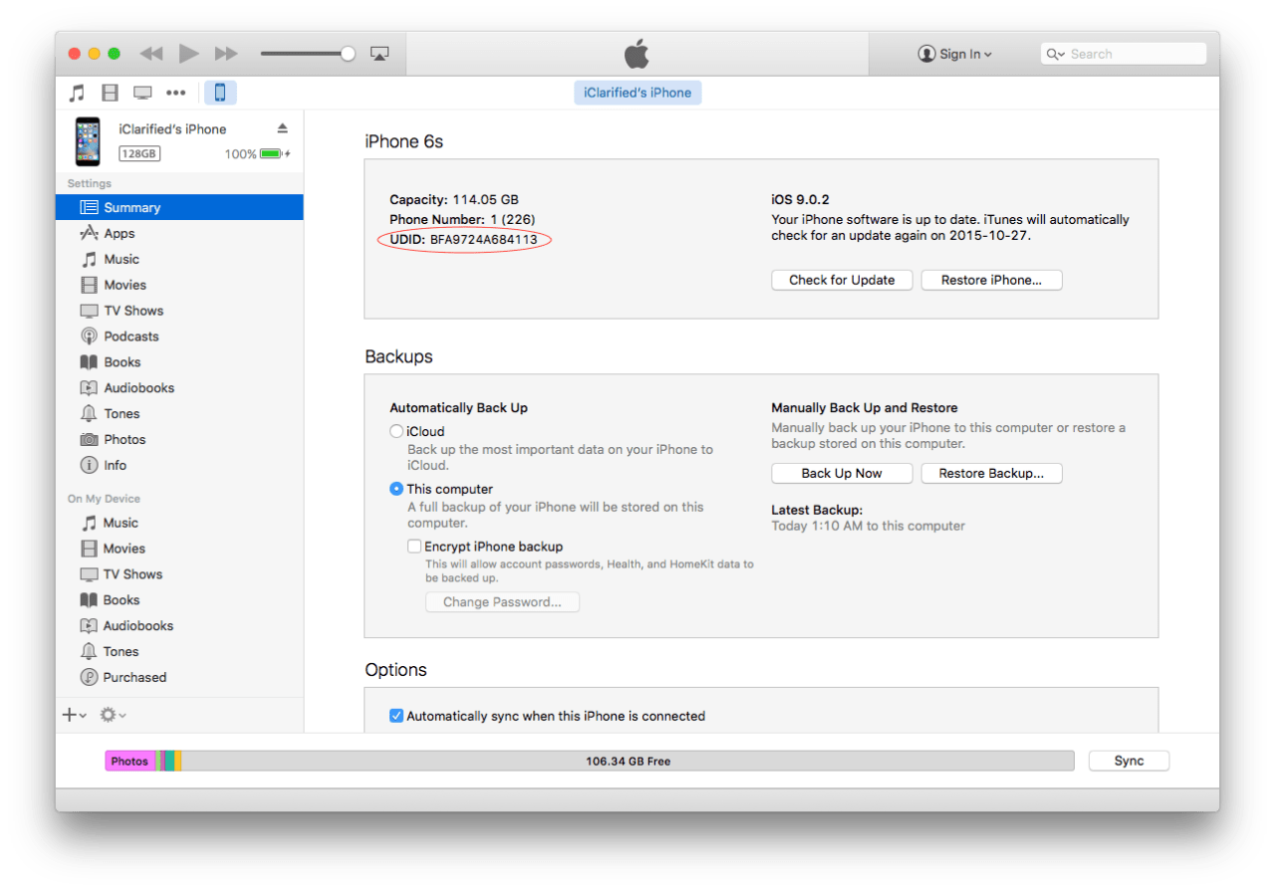The width and height of the screenshot is (1275, 891).
Task: Open the gear settings dropdown below the sidebar
Action: (110, 714)
